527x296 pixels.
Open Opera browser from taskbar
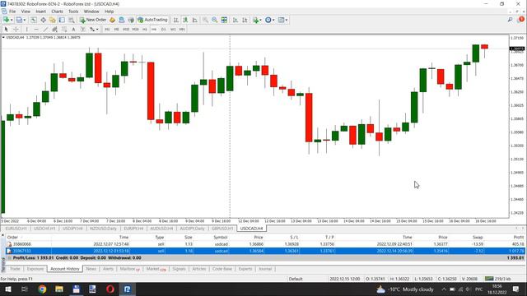pyautogui.click(x=110, y=289)
